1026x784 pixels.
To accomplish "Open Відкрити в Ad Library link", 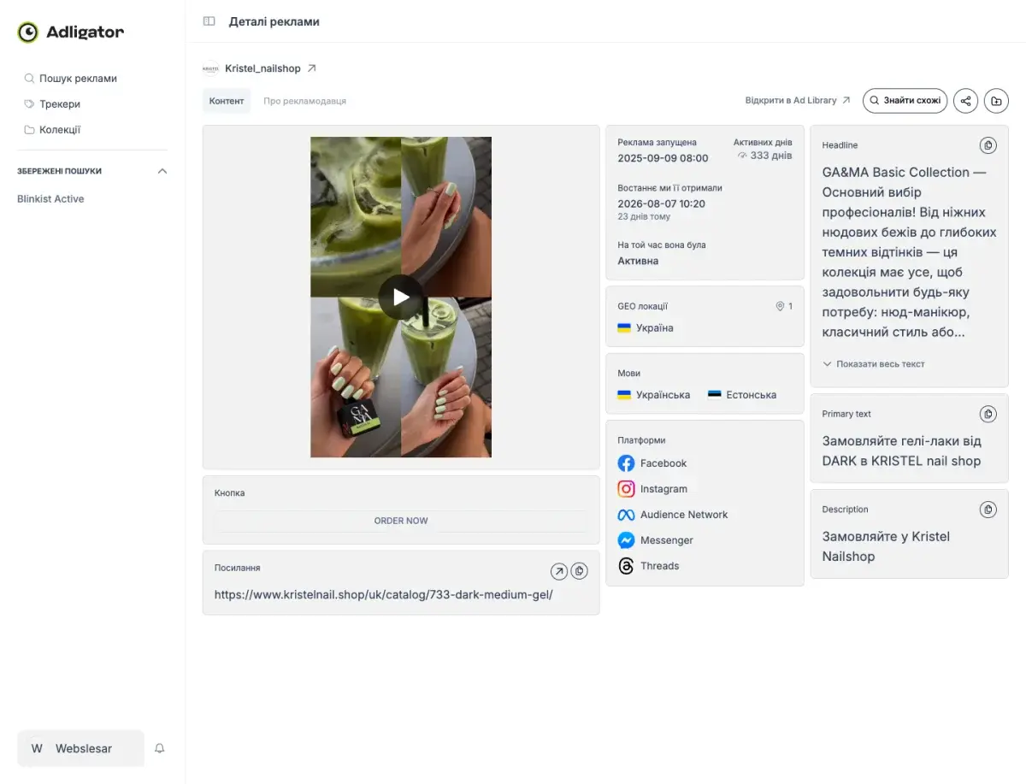I will (x=798, y=101).
